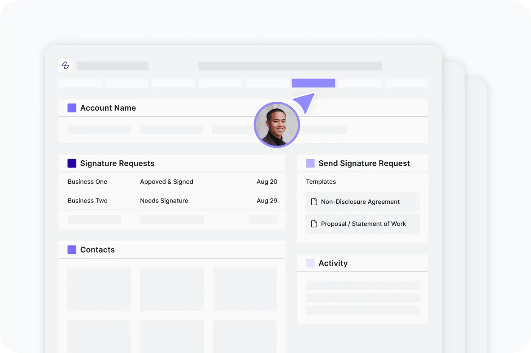Open the Contacts heading
The image size is (531, 353).
[97, 250]
